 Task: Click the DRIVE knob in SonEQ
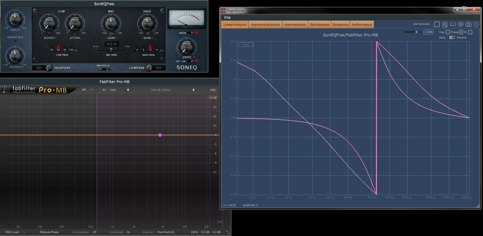[187, 47]
